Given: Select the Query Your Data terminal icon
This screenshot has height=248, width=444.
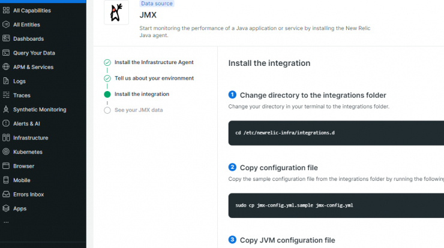Looking at the screenshot, I should 6,53.
